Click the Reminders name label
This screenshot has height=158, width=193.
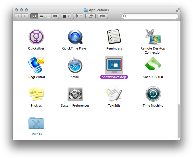[114, 48]
